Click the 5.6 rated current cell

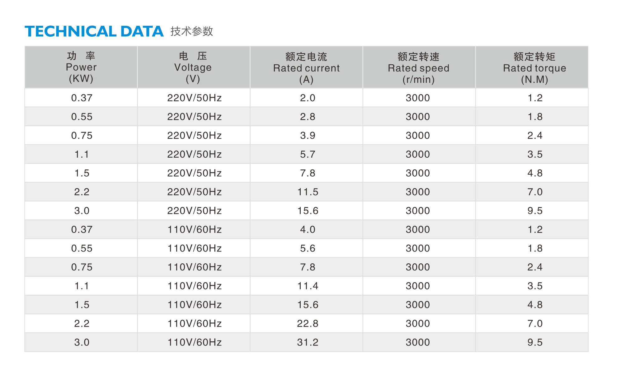coord(306,248)
